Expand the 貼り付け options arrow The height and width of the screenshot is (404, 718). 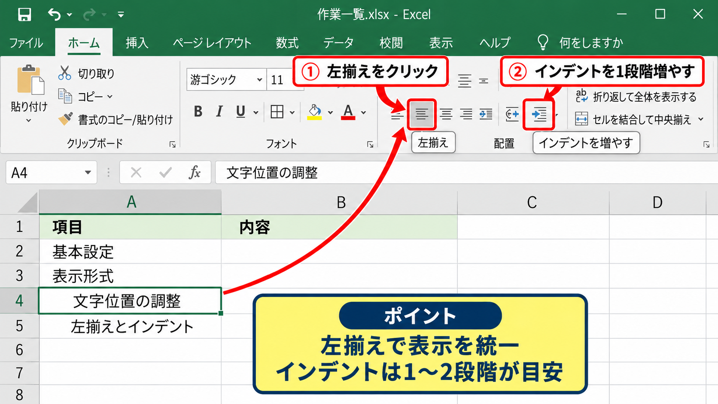(x=29, y=121)
